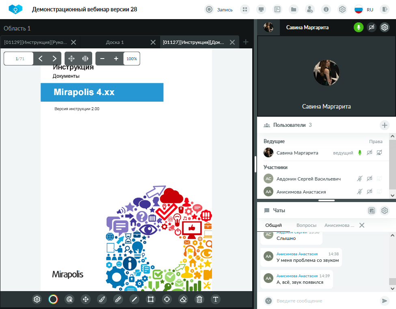Select the pencil drawing tool

(x=118, y=299)
